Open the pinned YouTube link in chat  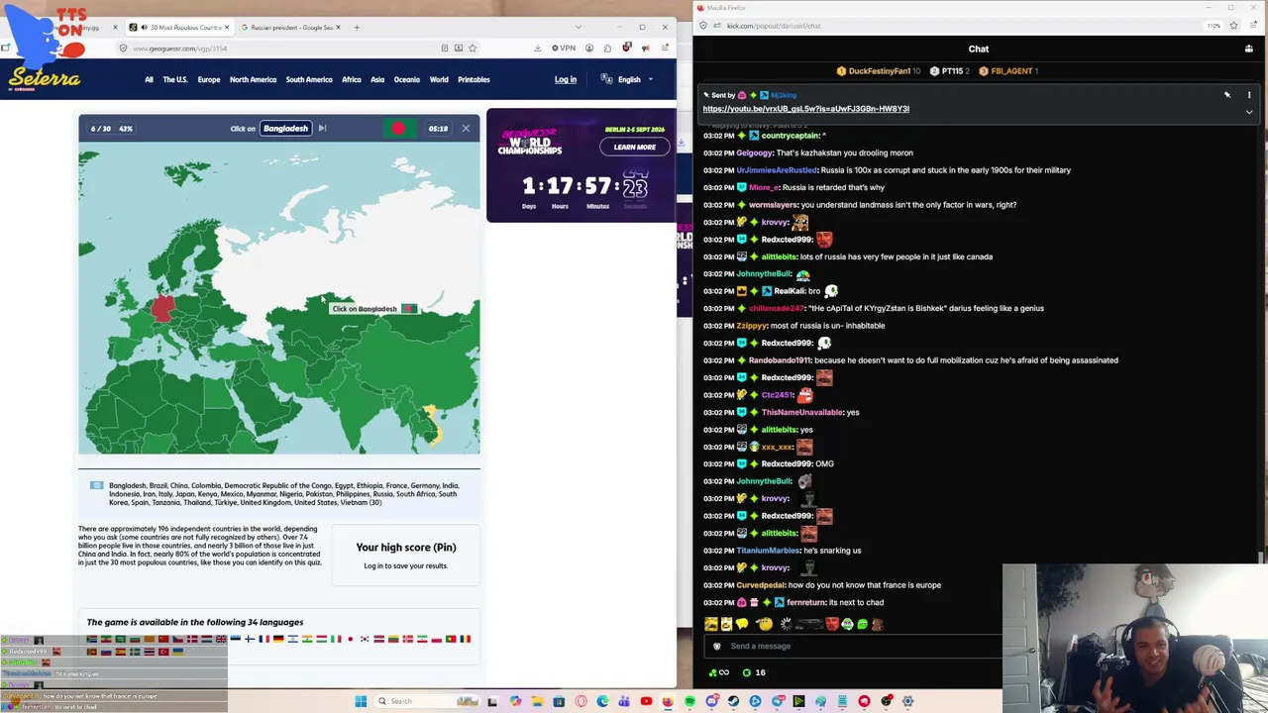coord(805,109)
